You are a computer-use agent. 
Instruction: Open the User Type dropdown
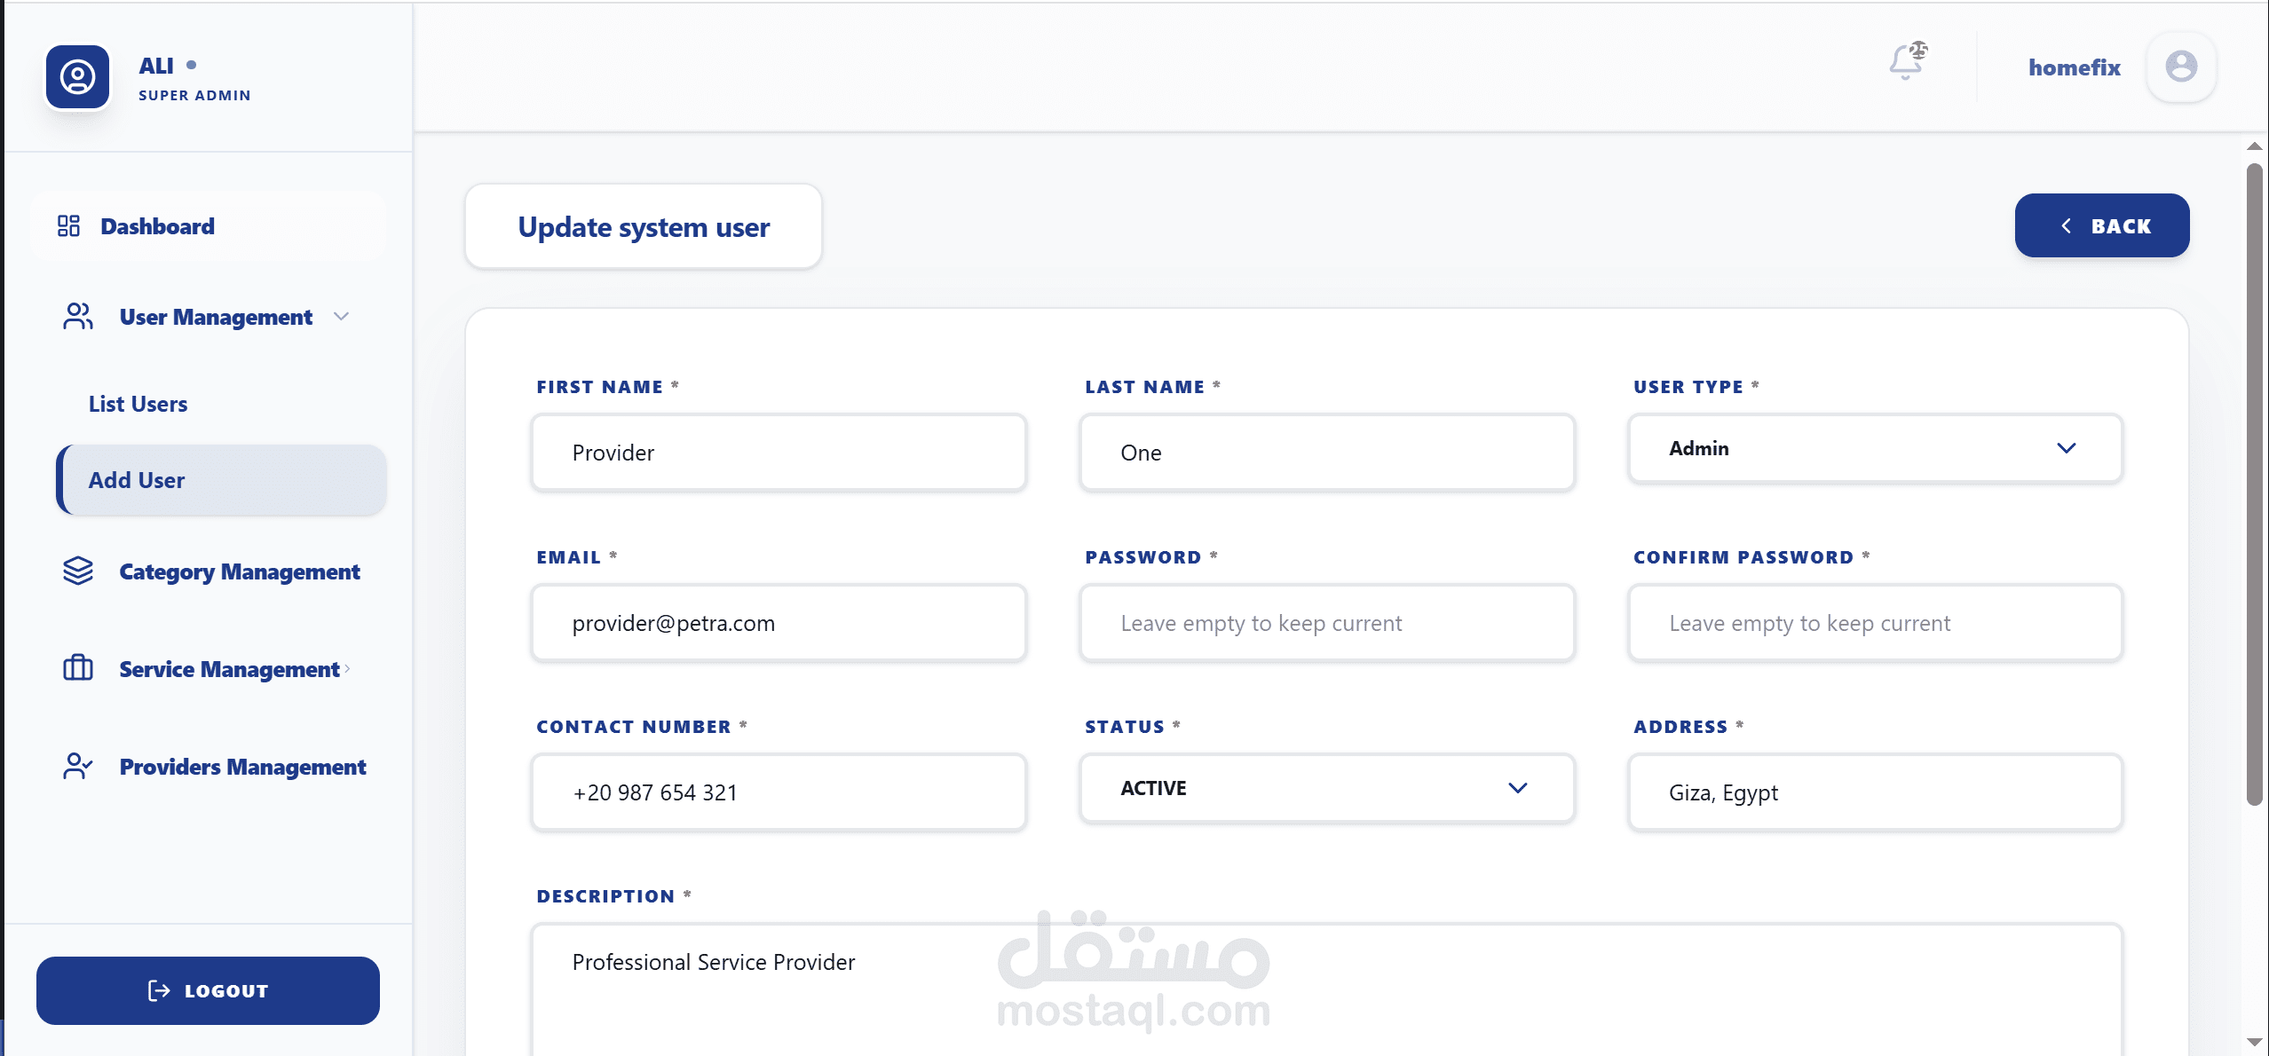[x=1875, y=449]
